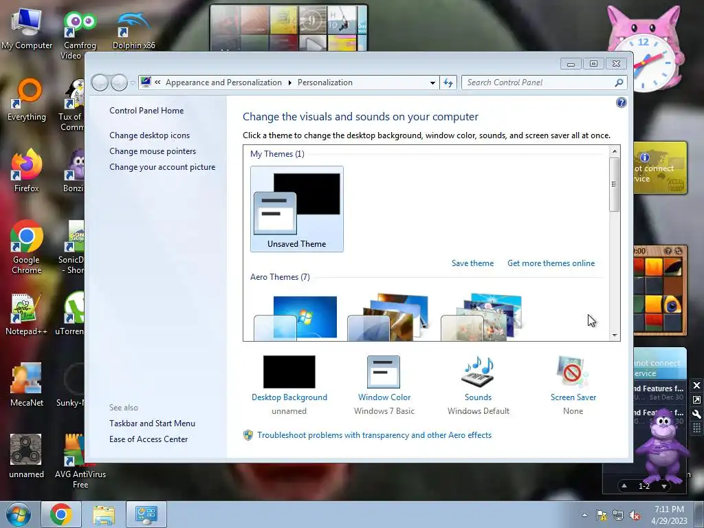Expand the breadcrumb overflow chevrons
Viewport: 704px width, 528px height.
coord(157,82)
